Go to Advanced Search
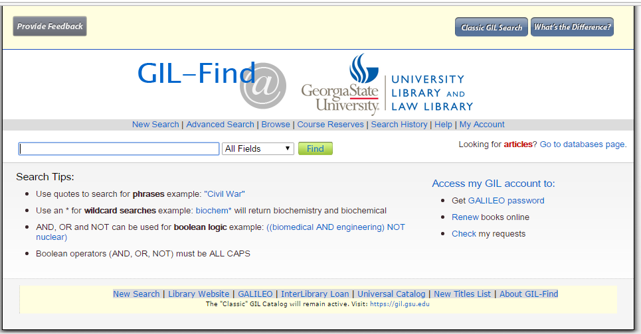The image size is (641, 334). [x=220, y=125]
